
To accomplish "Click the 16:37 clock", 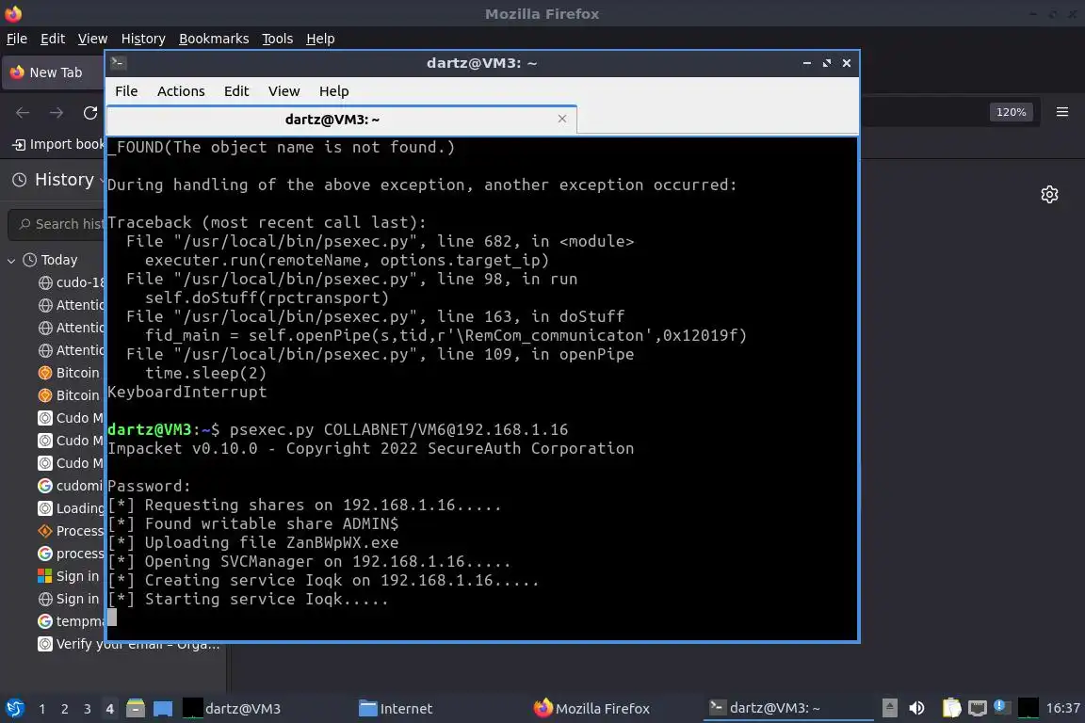I will tap(1062, 708).
